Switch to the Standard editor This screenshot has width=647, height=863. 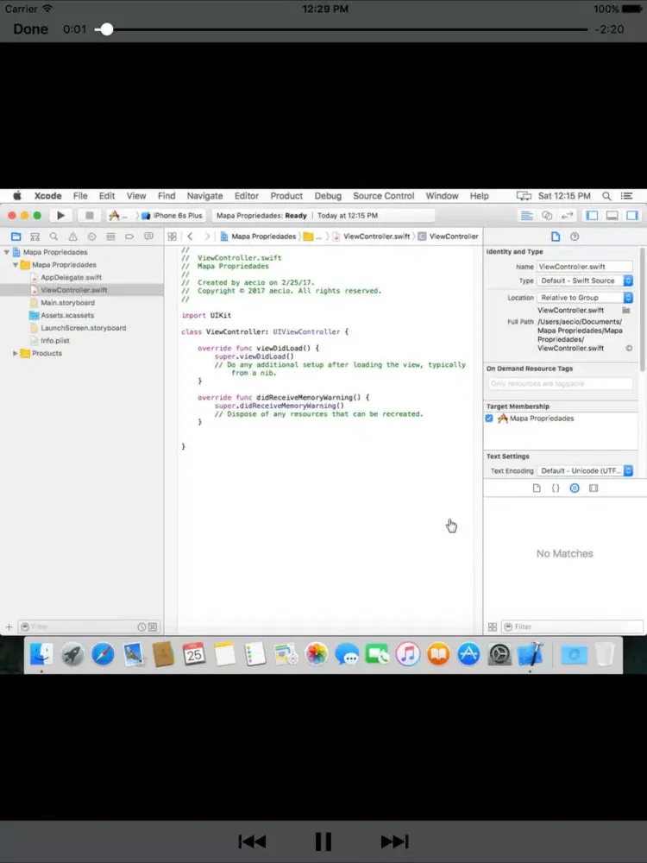tap(526, 215)
